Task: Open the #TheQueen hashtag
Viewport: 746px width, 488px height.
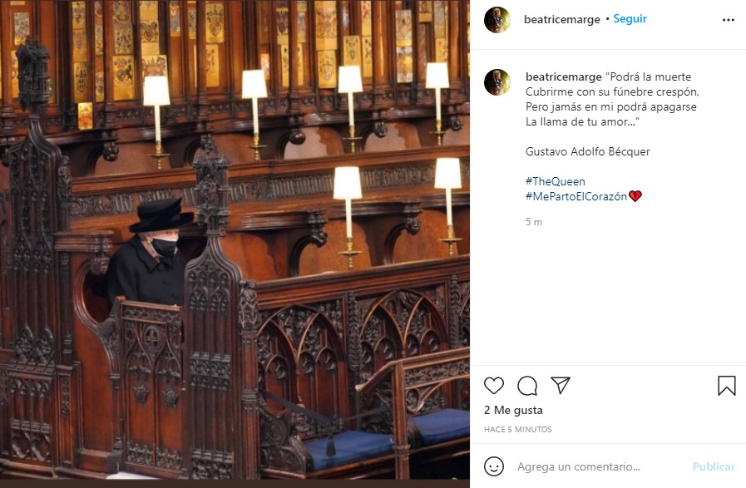Action: (x=556, y=181)
